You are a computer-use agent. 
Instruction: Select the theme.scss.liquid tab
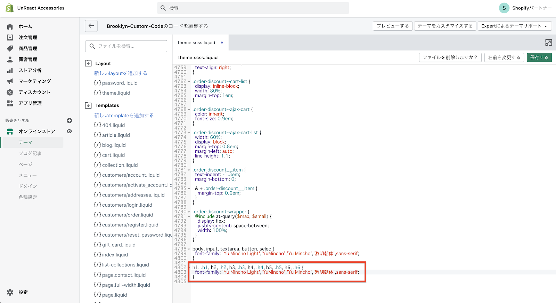[196, 42]
